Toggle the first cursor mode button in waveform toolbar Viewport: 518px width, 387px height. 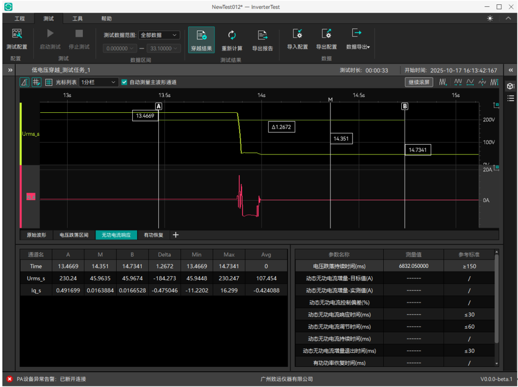24,82
